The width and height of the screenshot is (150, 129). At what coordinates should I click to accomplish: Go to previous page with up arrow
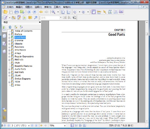coord(29,12)
